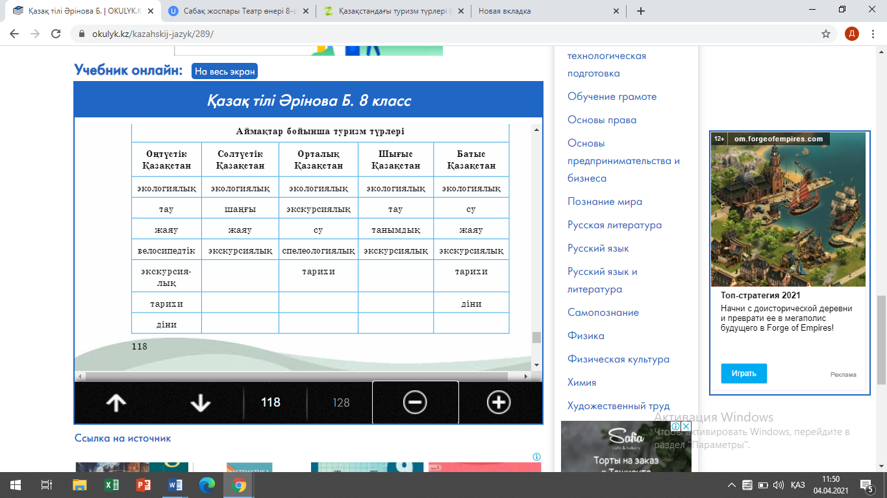Open Microsoft Edge from the taskbar
The width and height of the screenshot is (887, 498).
coord(207,485)
